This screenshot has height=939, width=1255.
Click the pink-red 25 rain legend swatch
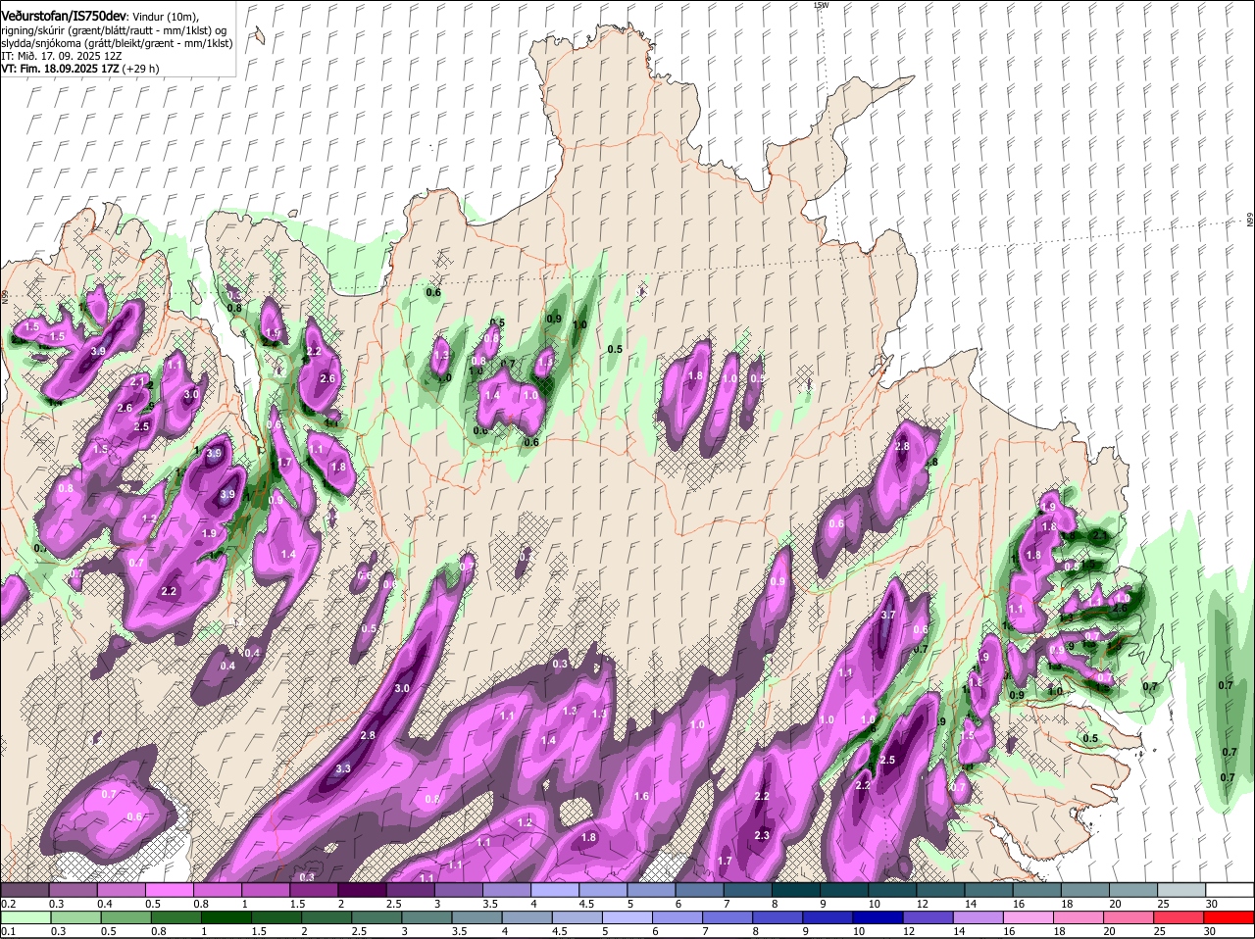pyautogui.click(x=1180, y=918)
